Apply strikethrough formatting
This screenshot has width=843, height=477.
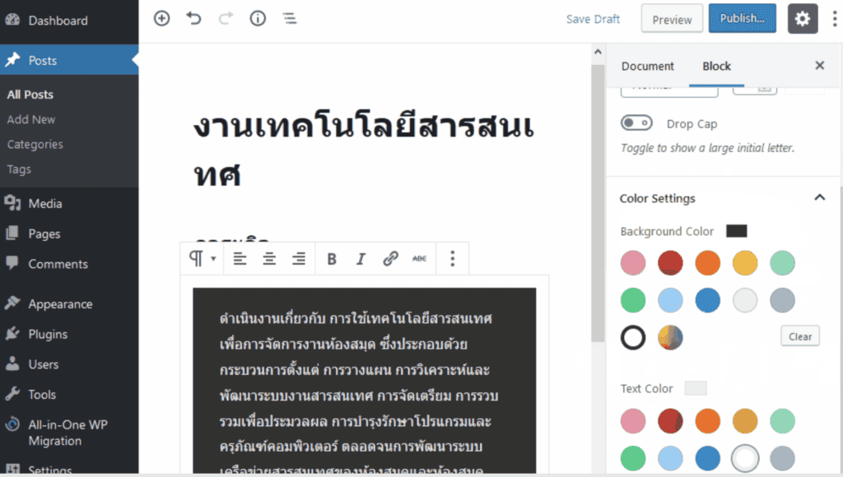[420, 258]
